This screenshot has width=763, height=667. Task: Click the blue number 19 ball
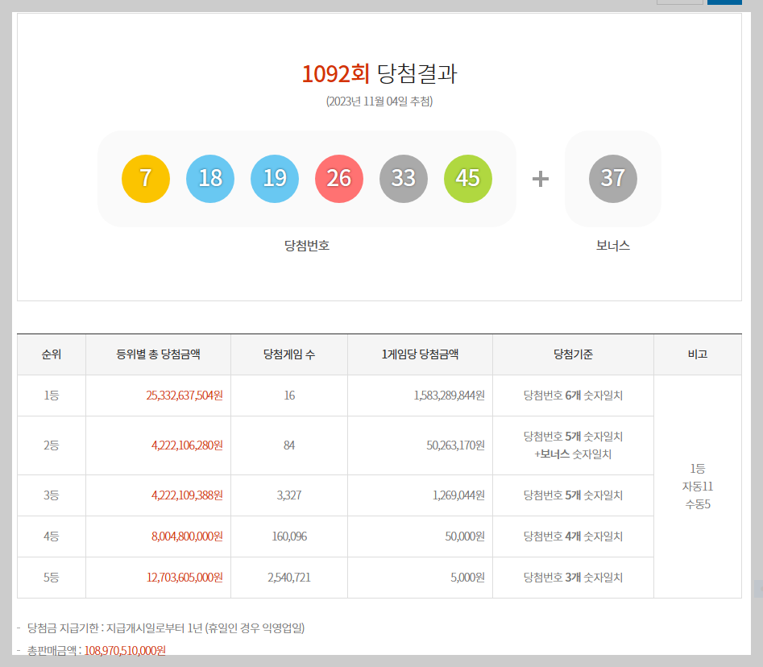pyautogui.click(x=275, y=179)
